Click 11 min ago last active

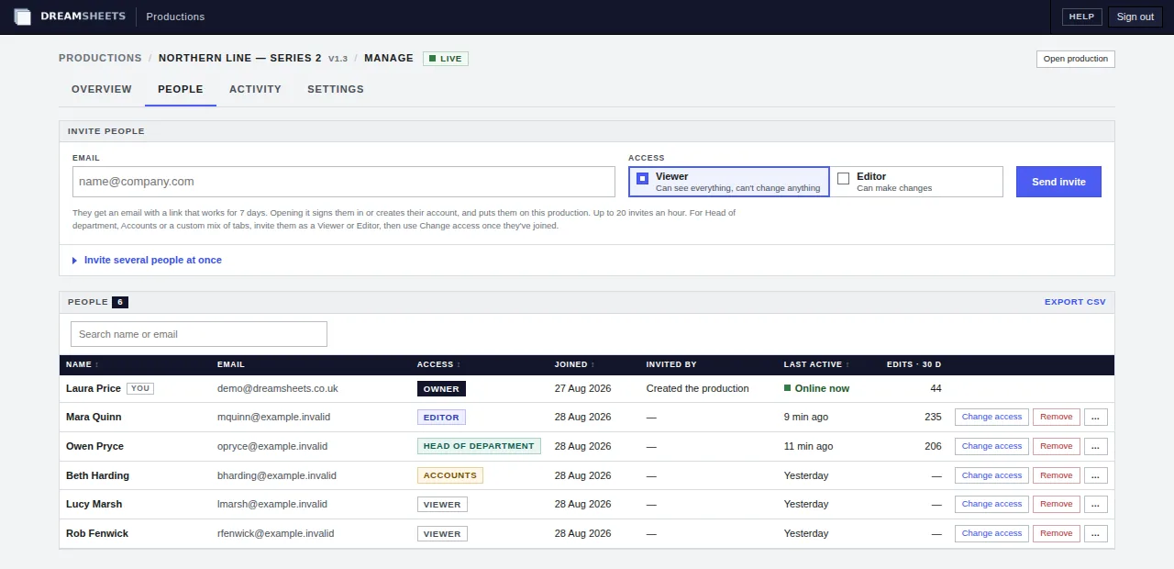pos(809,446)
